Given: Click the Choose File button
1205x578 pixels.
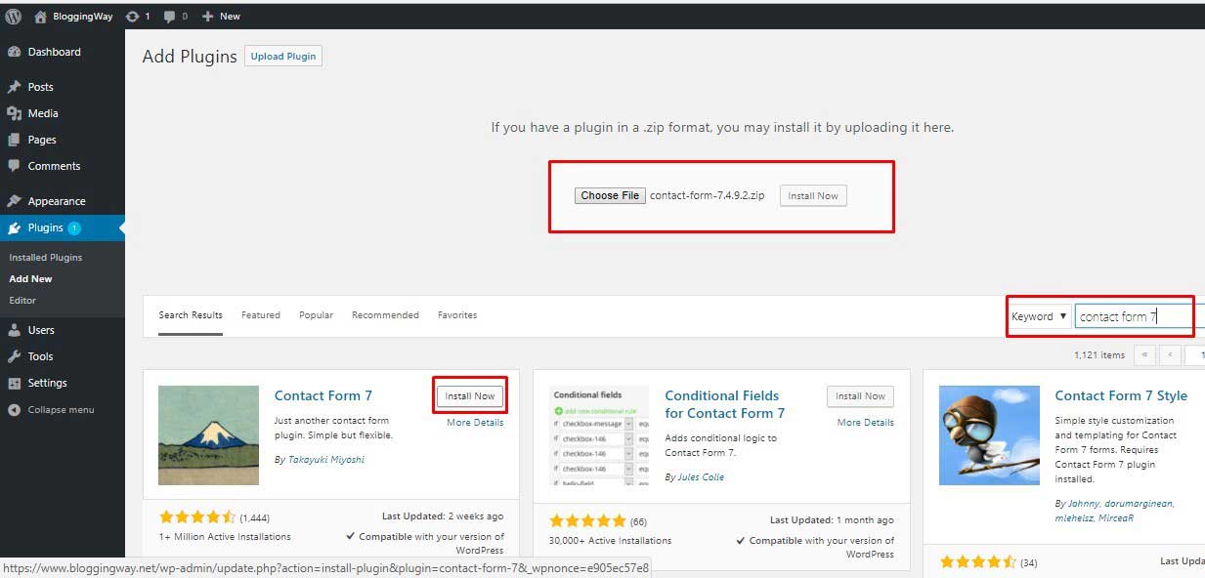Looking at the screenshot, I should 610,196.
